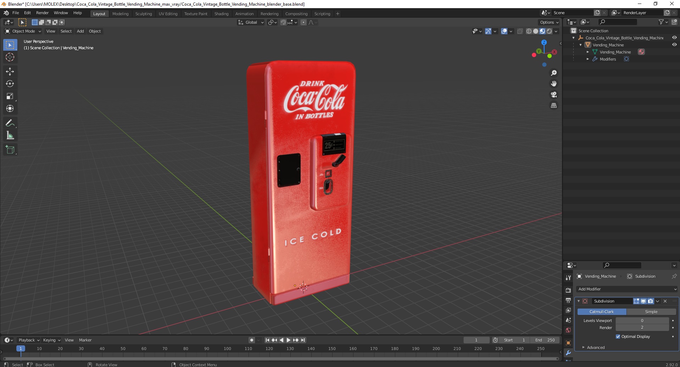Open the Output properties printer tab
This screenshot has width=680, height=367.
568,300
